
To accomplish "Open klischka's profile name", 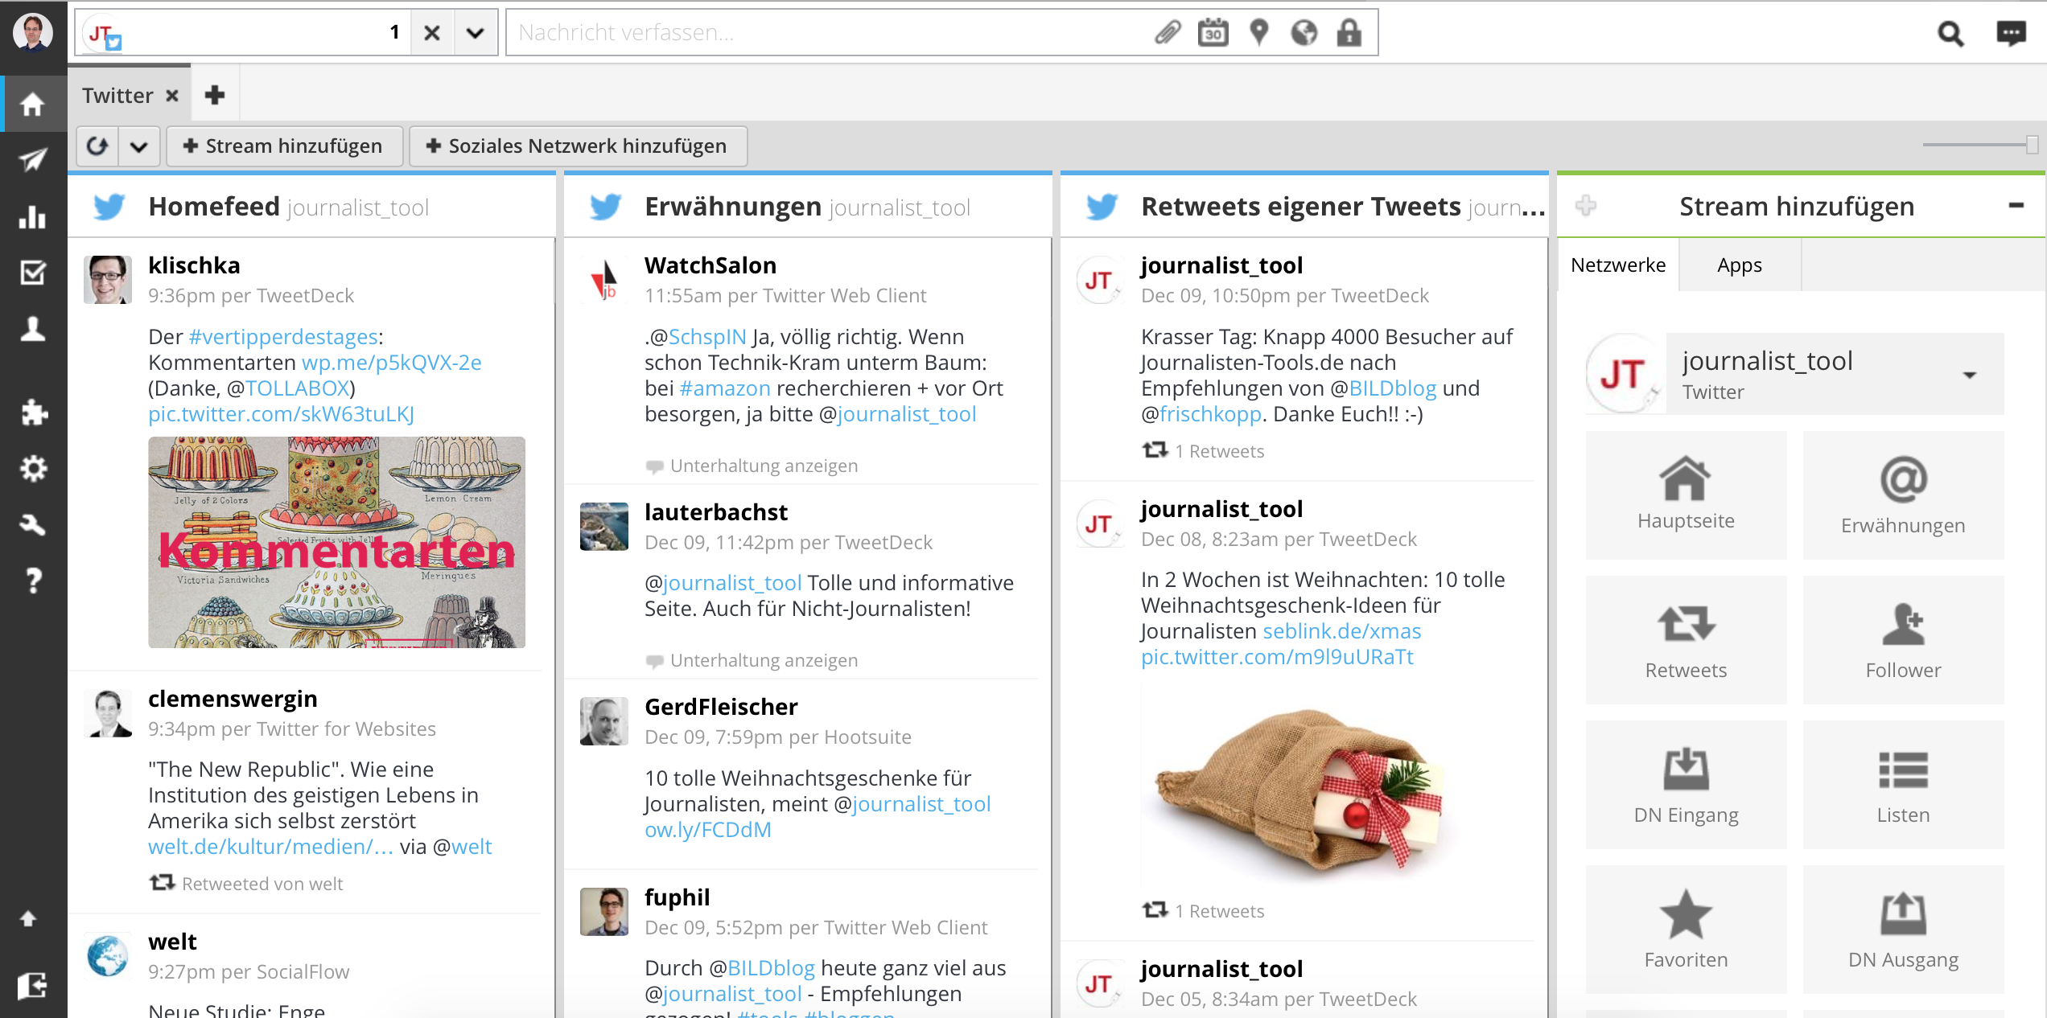I will 194,265.
